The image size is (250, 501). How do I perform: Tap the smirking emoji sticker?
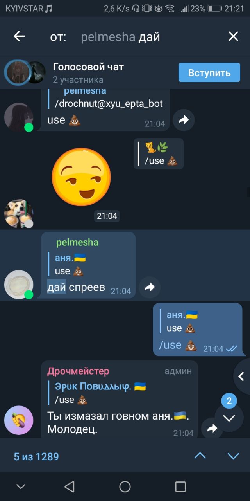81,177
